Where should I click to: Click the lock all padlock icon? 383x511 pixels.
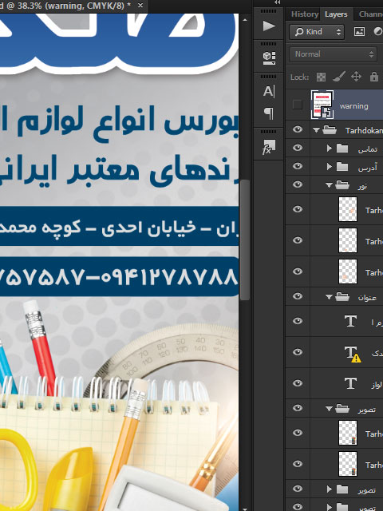(374, 77)
